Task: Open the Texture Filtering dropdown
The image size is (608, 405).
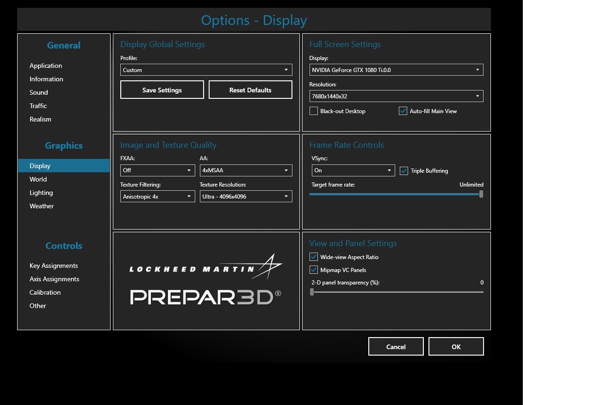Action: [157, 197]
